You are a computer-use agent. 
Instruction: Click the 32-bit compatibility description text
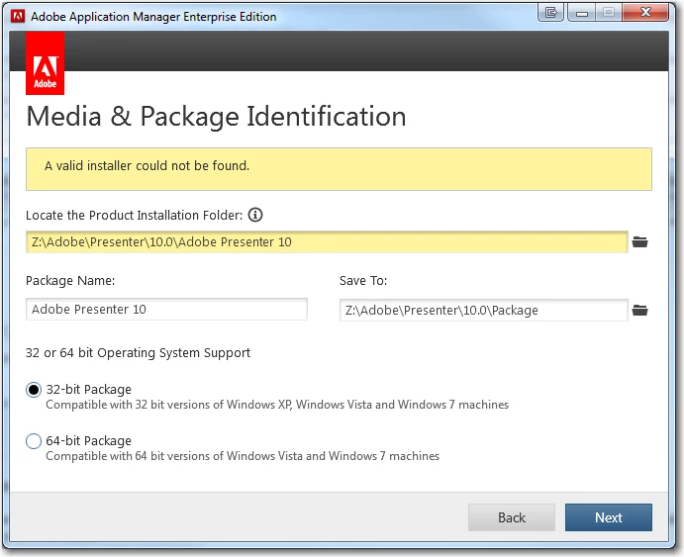(277, 405)
